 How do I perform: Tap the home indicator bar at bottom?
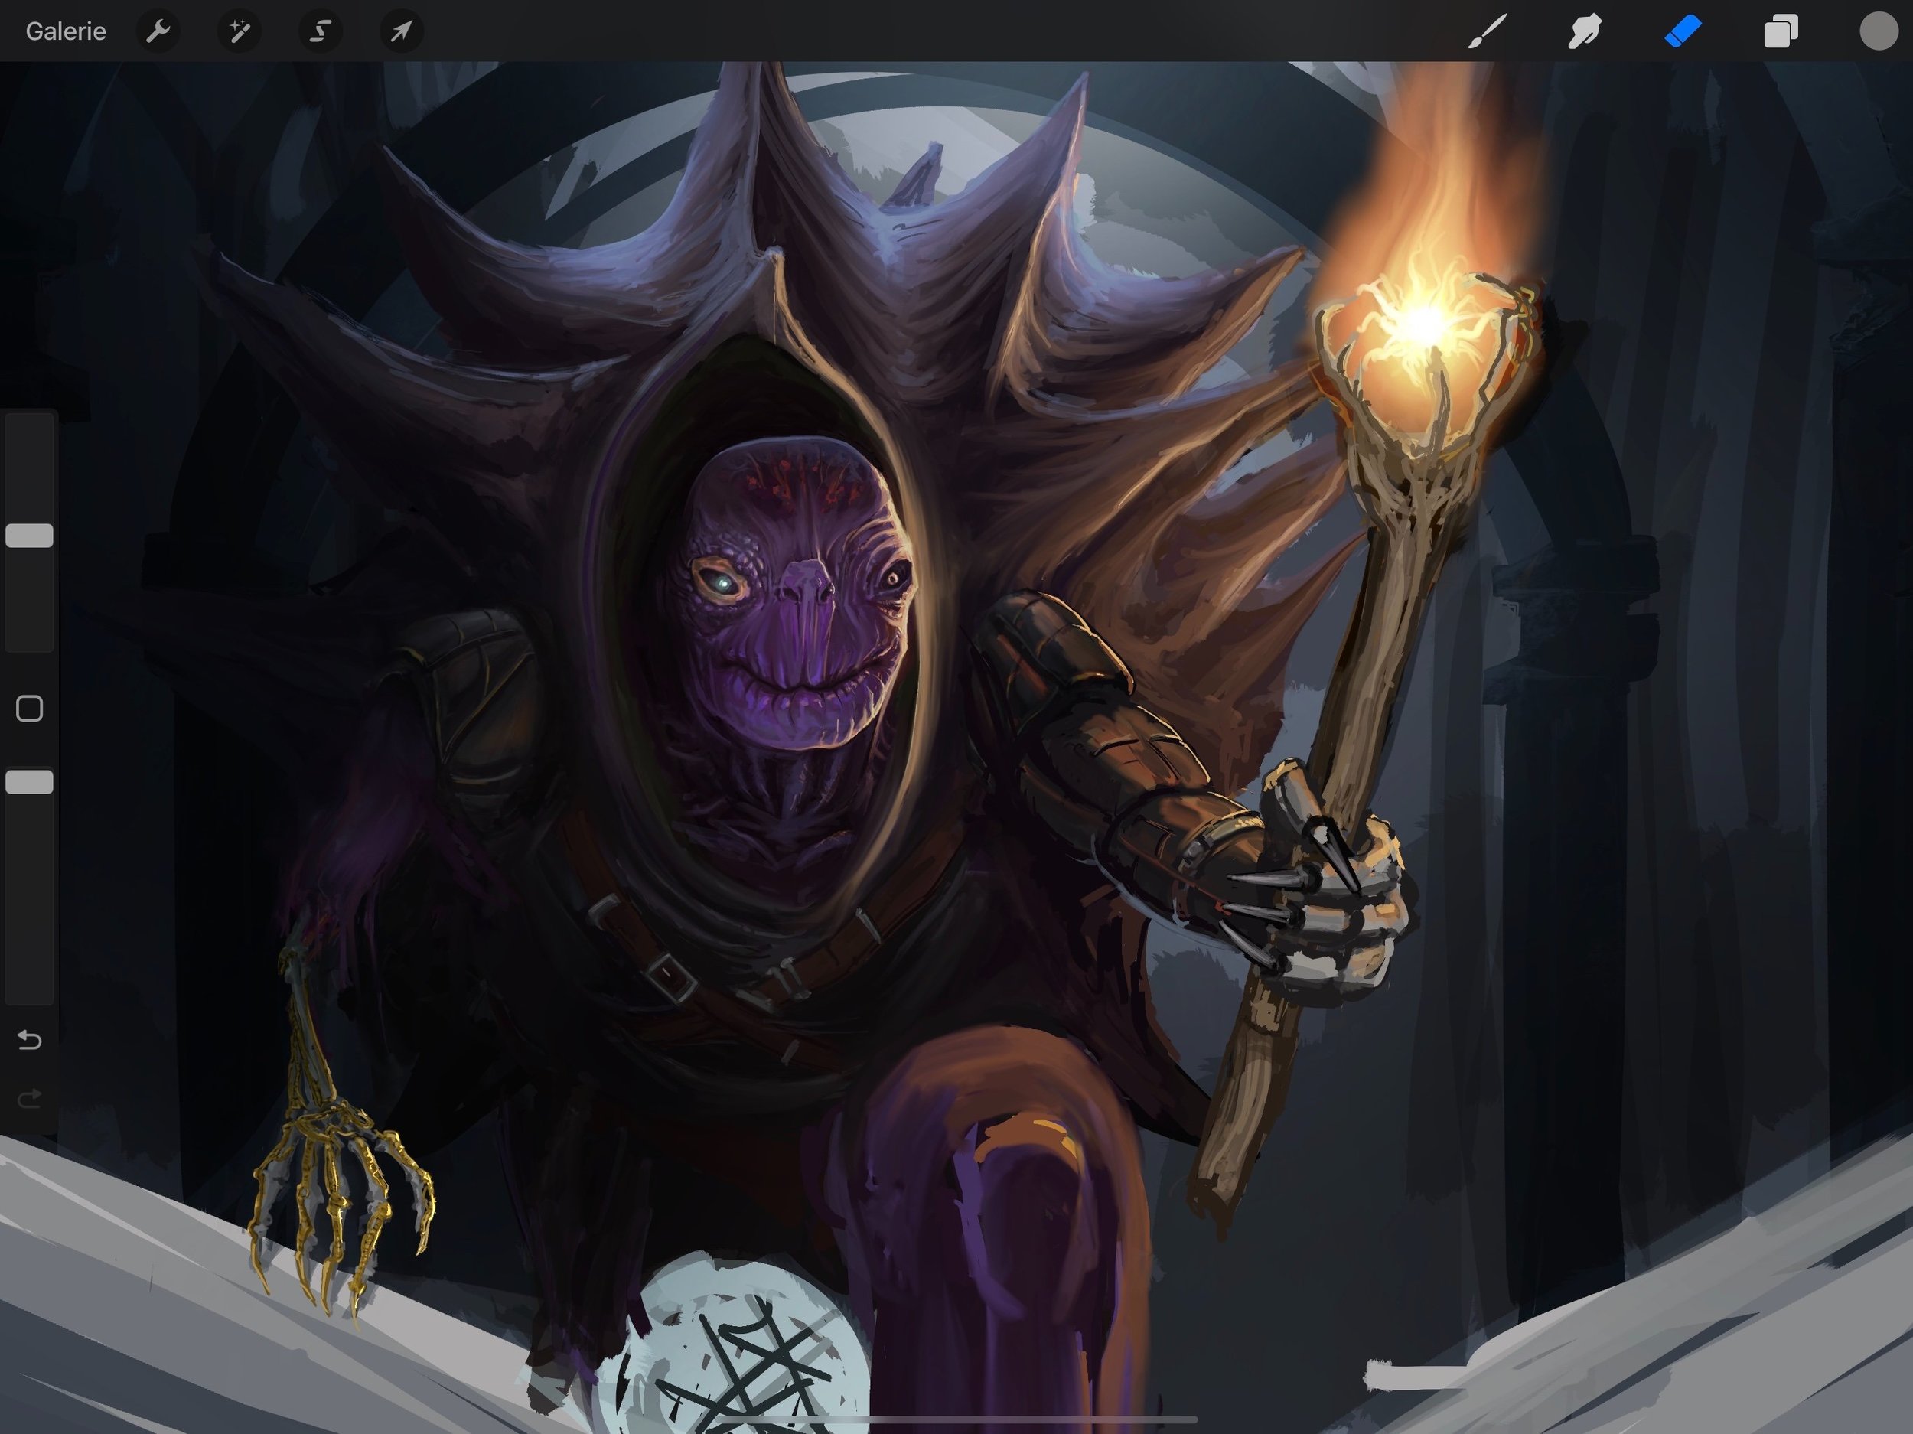coord(956,1419)
